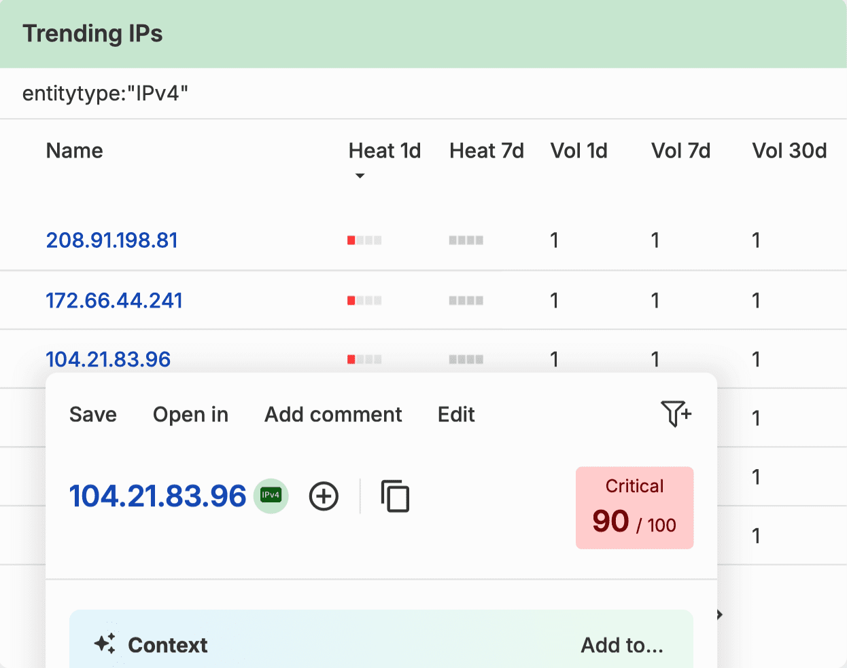Image resolution: width=847 pixels, height=668 pixels.
Task: Open the 208.91.198.81 link
Action: (112, 240)
